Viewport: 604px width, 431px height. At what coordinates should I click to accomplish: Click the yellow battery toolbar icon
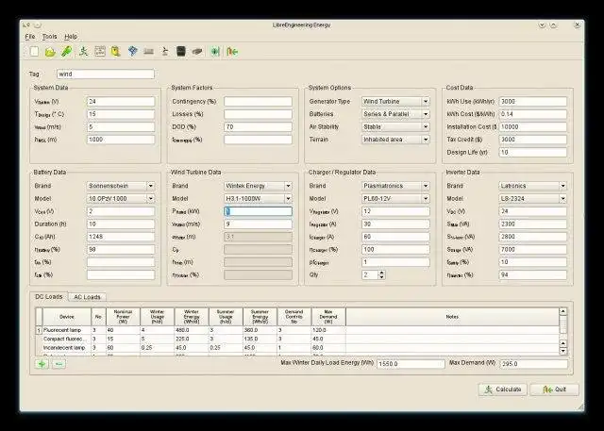[115, 51]
